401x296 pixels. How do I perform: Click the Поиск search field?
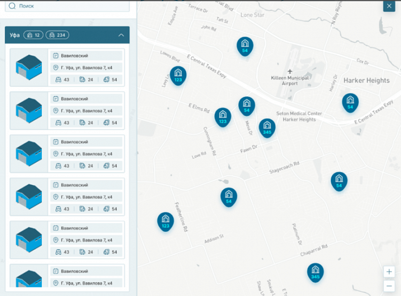[x=67, y=6]
